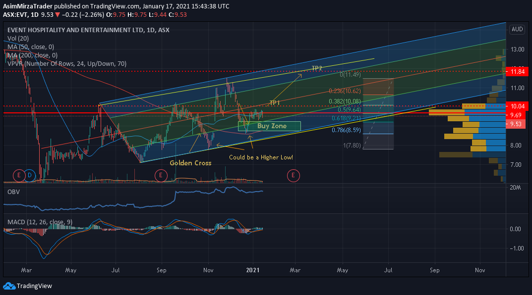
Task: Click the Fibonacci 1(7.80) level label
Action: click(x=352, y=146)
